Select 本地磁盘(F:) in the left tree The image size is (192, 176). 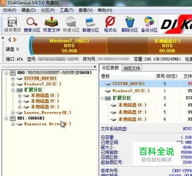(x=45, y=101)
